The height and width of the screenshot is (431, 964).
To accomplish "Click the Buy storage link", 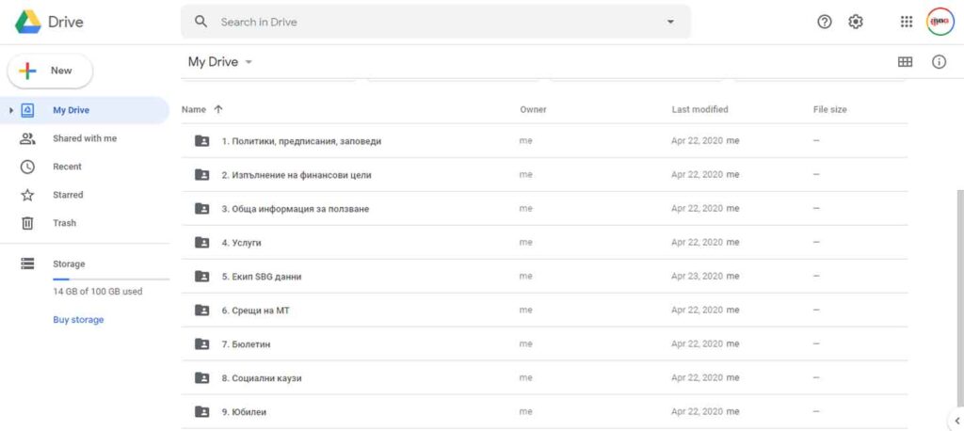I will pos(78,320).
